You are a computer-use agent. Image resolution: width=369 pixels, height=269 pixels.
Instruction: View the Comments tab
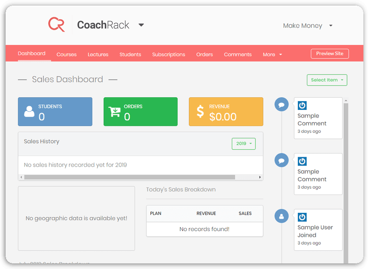[x=238, y=55]
